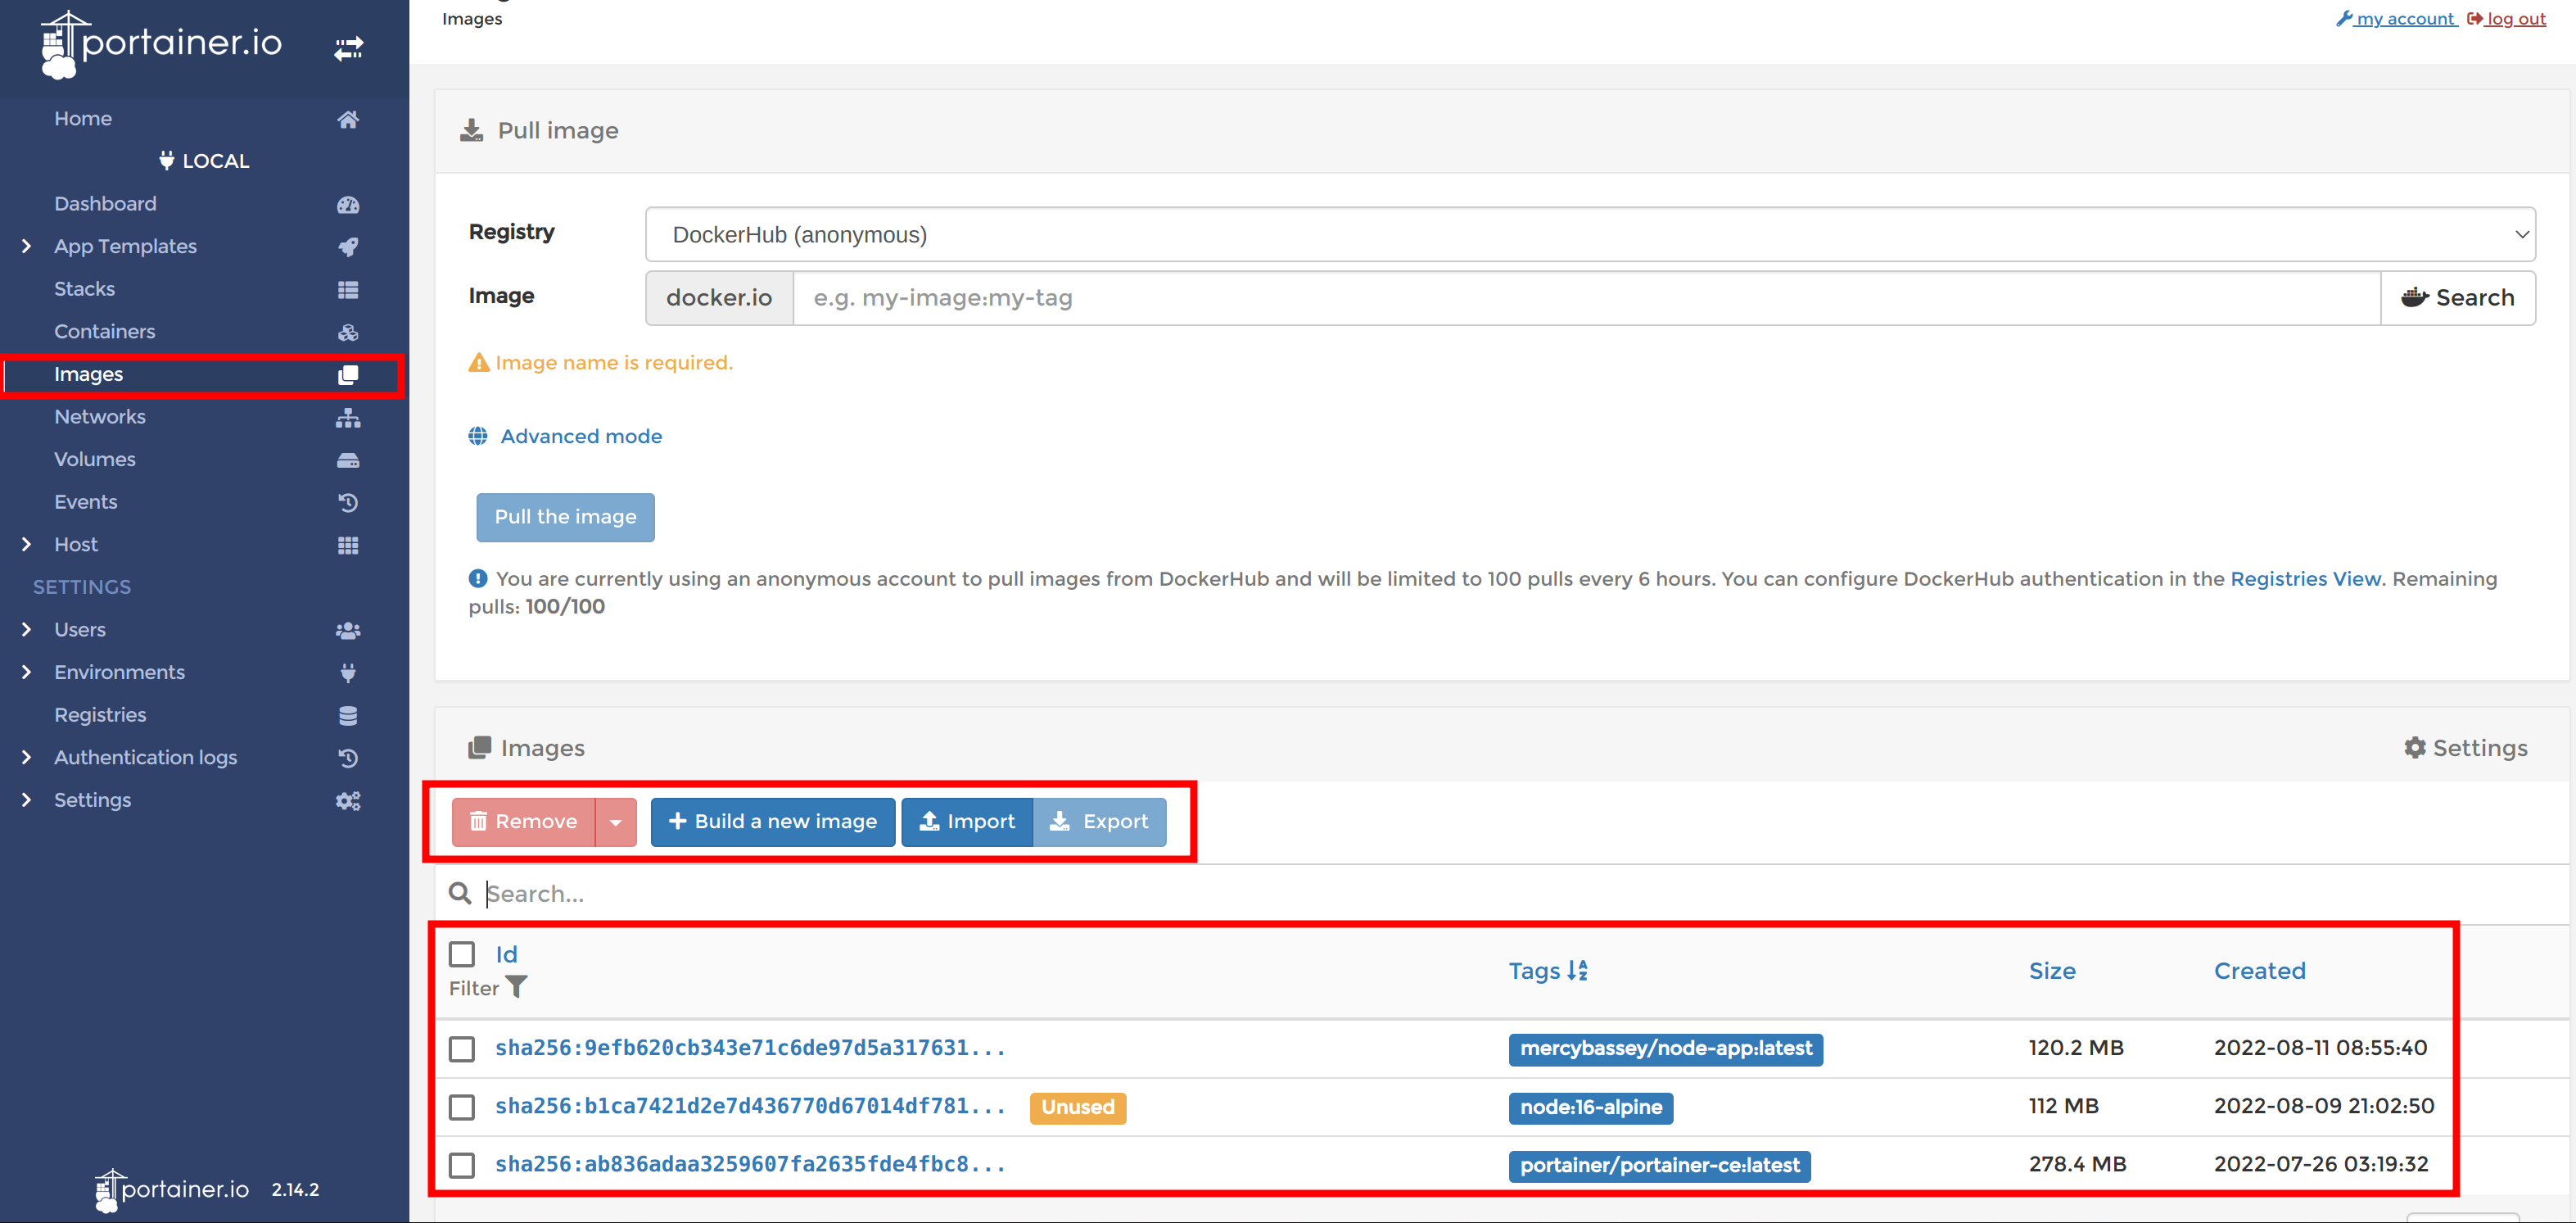
Task: Open the Remove button's dropdown arrow
Action: [614, 821]
